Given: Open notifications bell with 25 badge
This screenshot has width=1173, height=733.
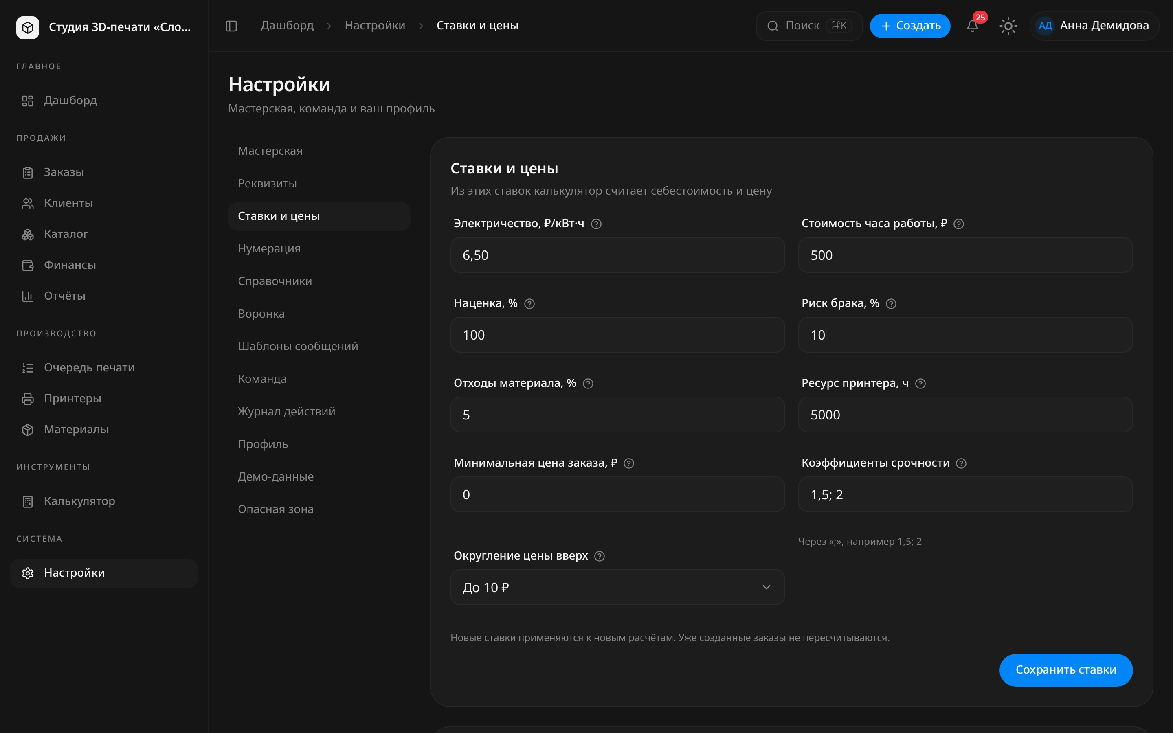Looking at the screenshot, I should pos(972,26).
